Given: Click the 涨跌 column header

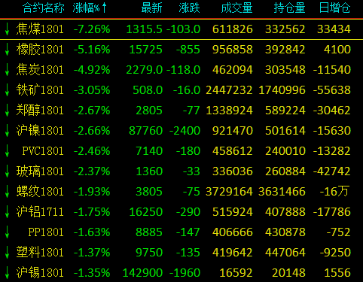Looking at the screenshot, I should pos(190,8).
